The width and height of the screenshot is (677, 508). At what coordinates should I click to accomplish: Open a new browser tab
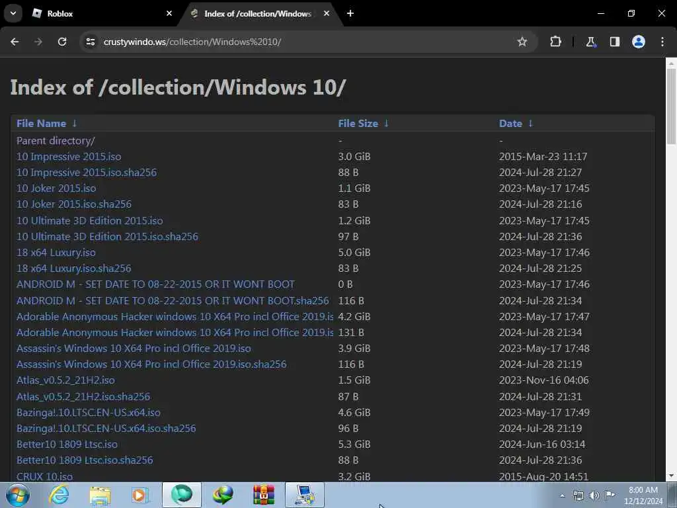350,13
